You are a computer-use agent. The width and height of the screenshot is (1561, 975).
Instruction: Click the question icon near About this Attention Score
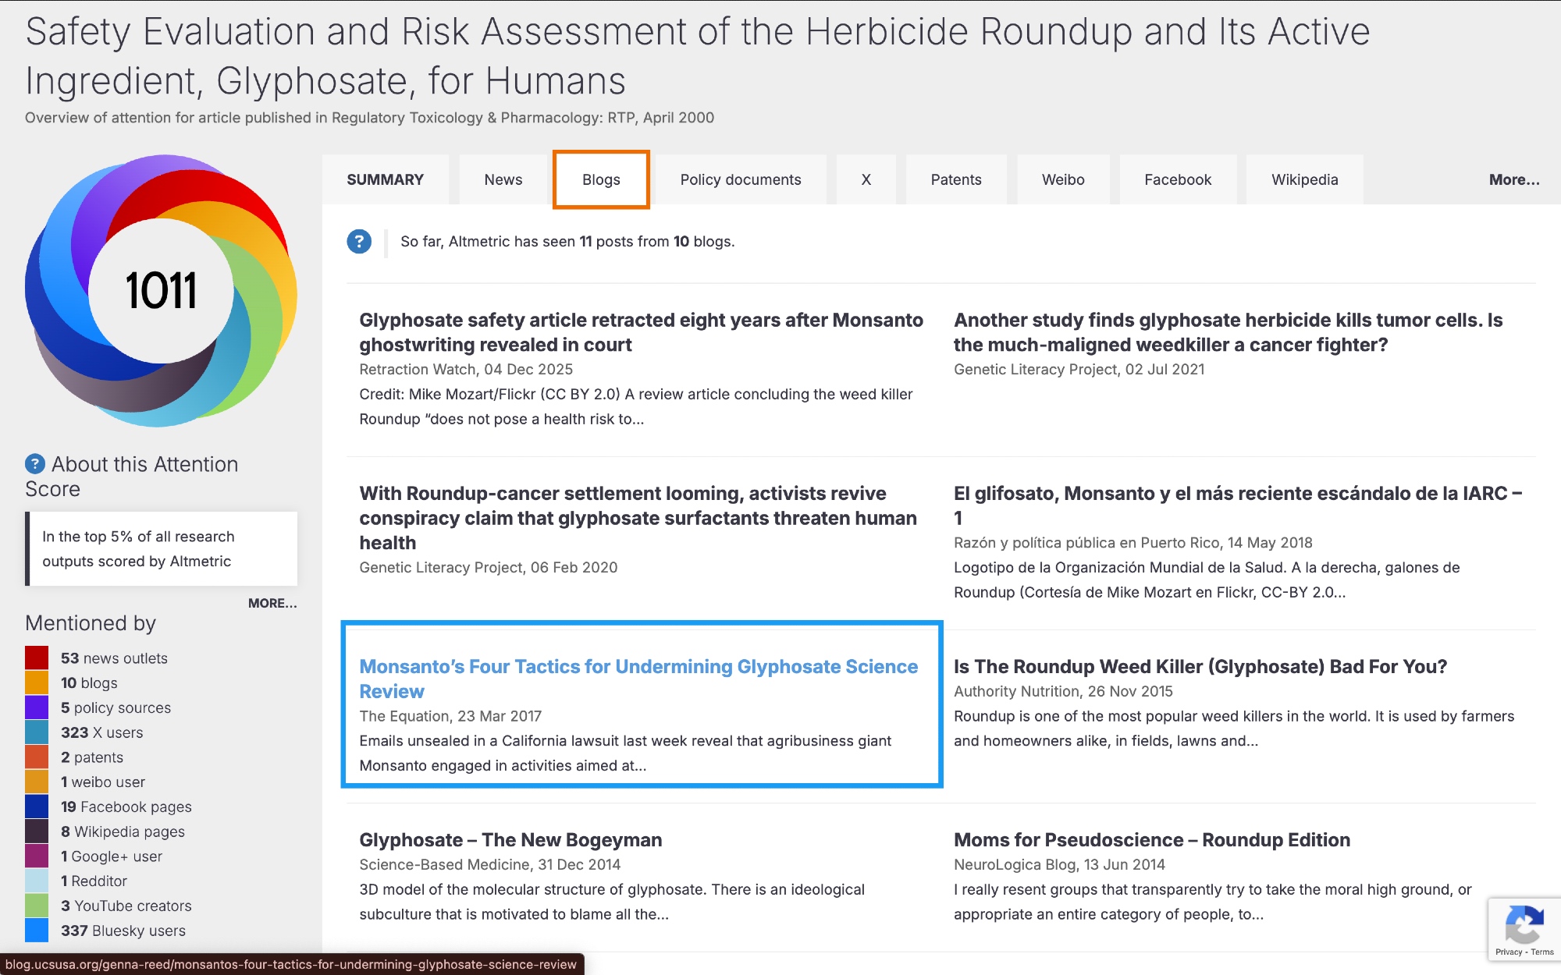(35, 464)
